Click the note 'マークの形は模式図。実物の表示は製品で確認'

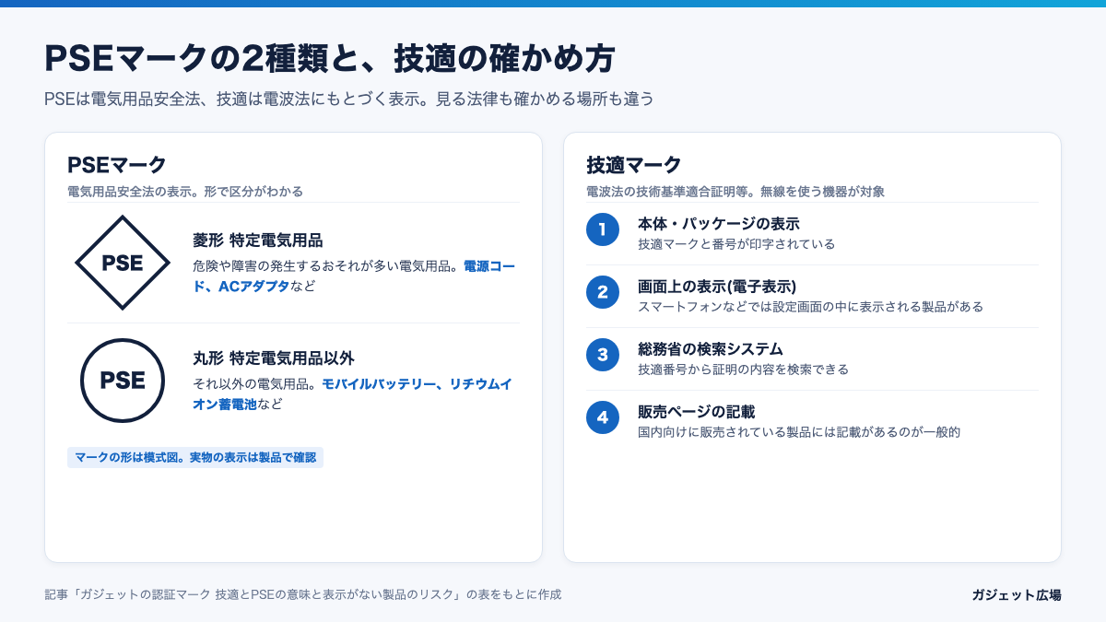pos(195,457)
